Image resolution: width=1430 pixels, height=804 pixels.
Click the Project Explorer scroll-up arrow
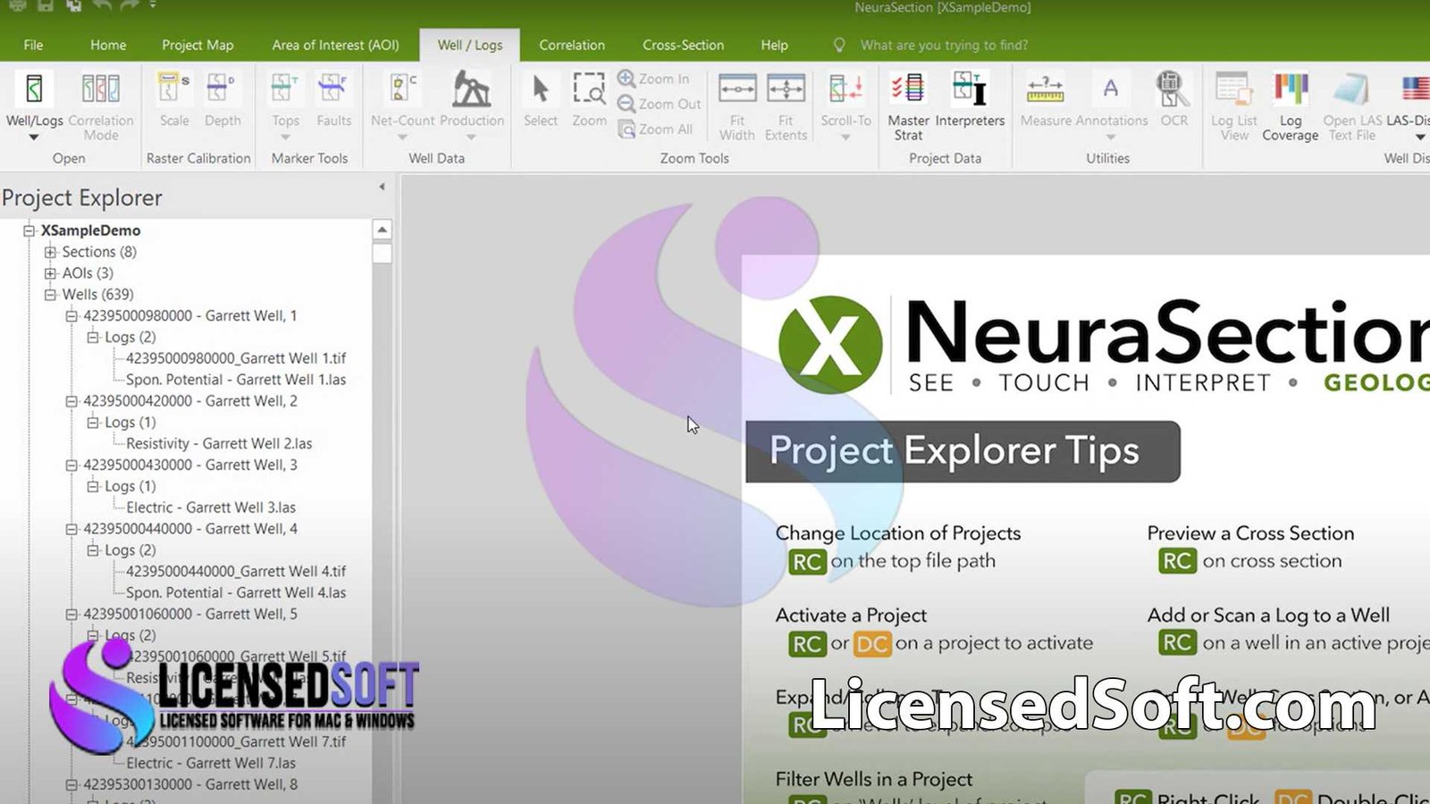383,230
